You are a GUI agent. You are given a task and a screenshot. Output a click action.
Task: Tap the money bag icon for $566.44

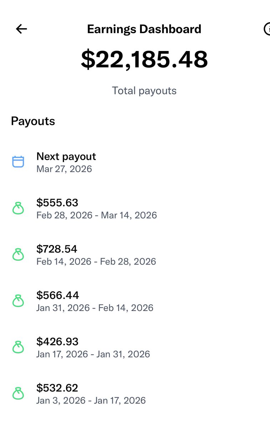coord(18,301)
